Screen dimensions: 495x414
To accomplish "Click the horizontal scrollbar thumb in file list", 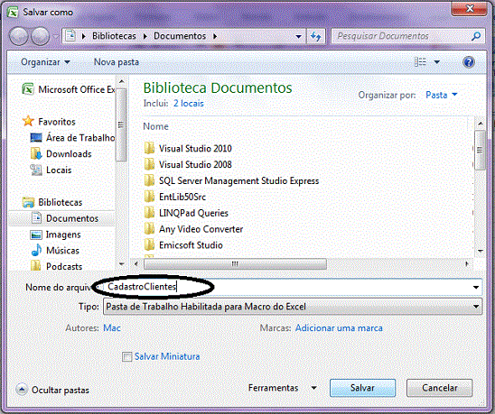I will (x=235, y=263).
